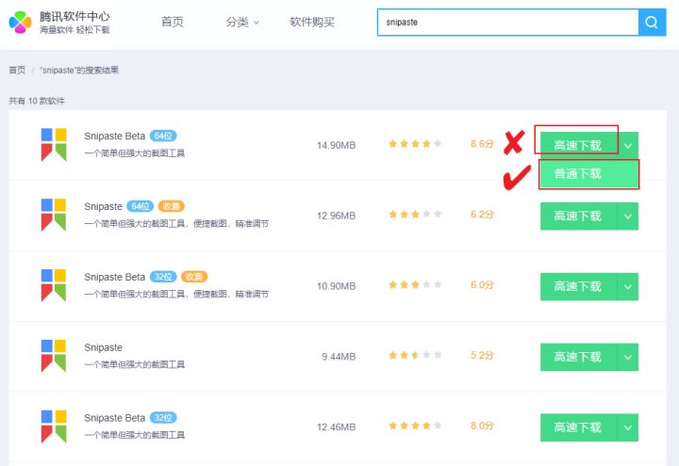Click the 8.0分 score text
679x466 pixels.
tap(482, 426)
